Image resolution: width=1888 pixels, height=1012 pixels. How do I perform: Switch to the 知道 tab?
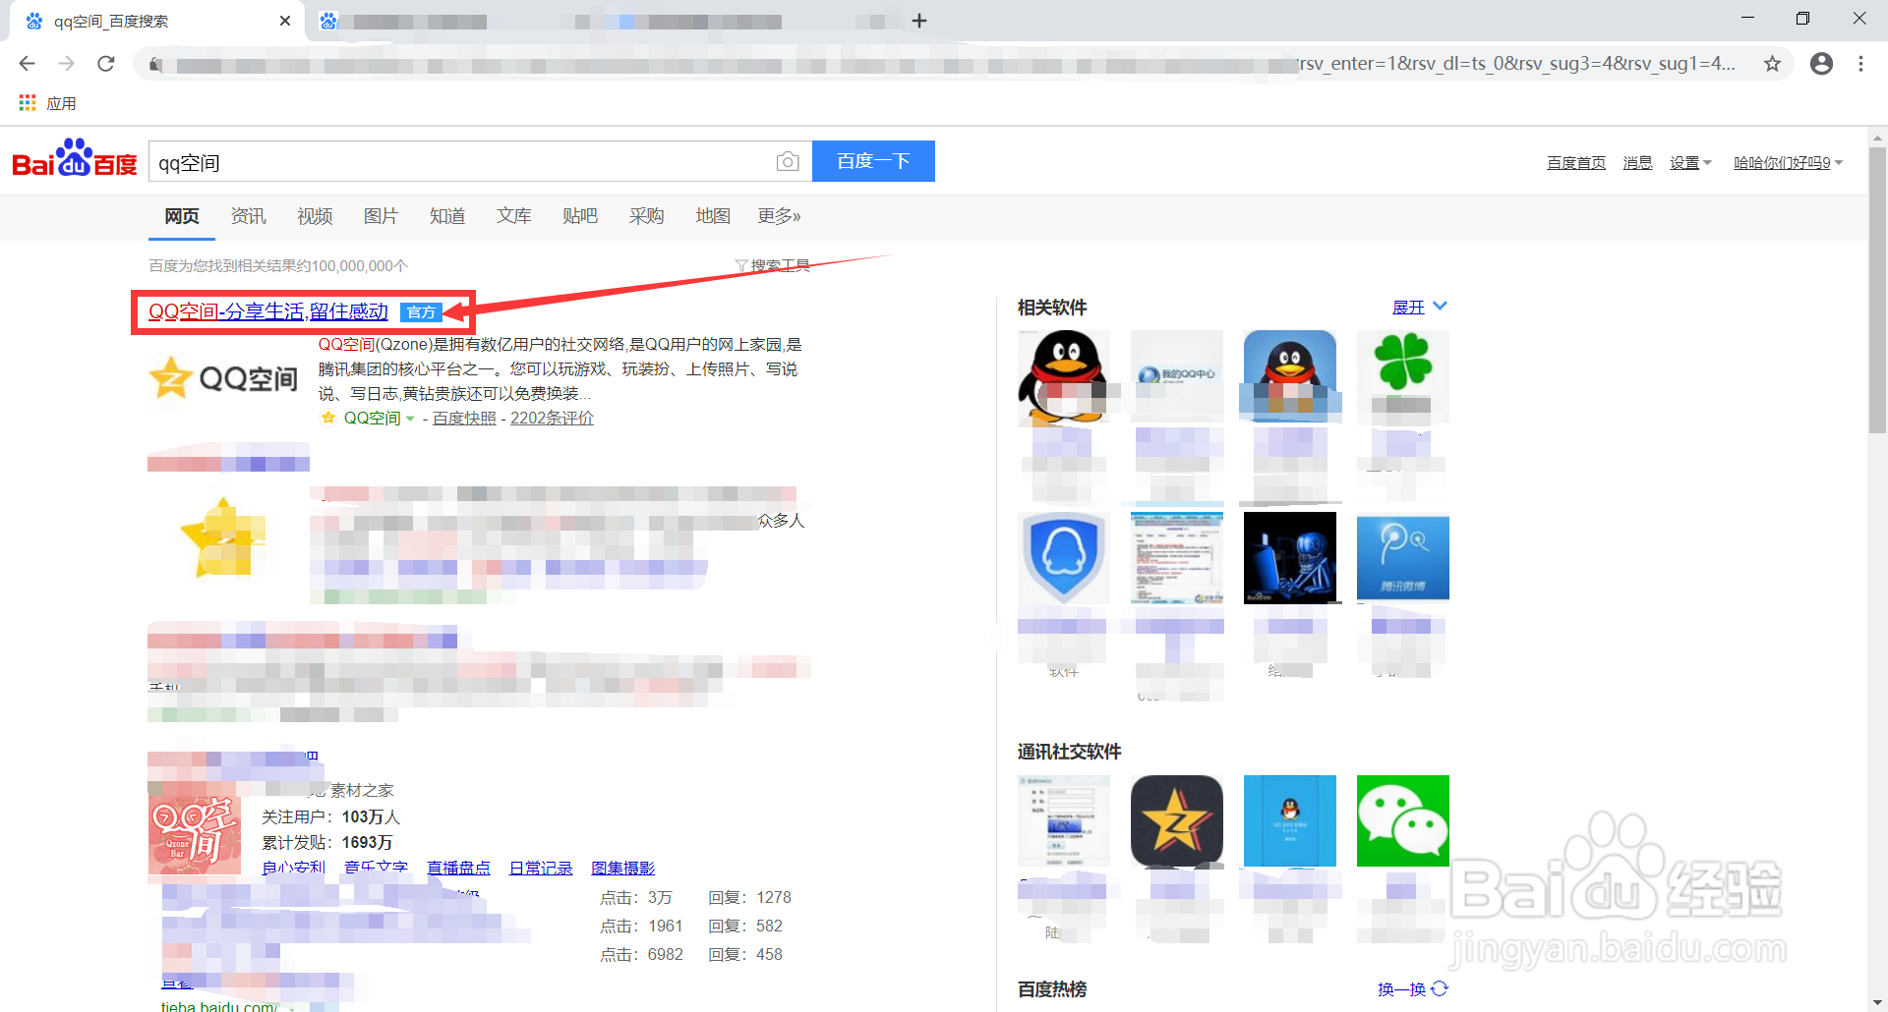point(447,216)
